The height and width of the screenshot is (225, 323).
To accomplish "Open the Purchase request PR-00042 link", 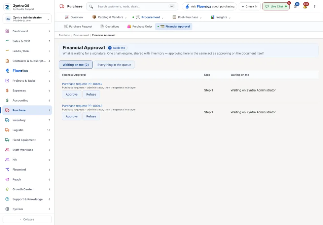I will coord(82,84).
